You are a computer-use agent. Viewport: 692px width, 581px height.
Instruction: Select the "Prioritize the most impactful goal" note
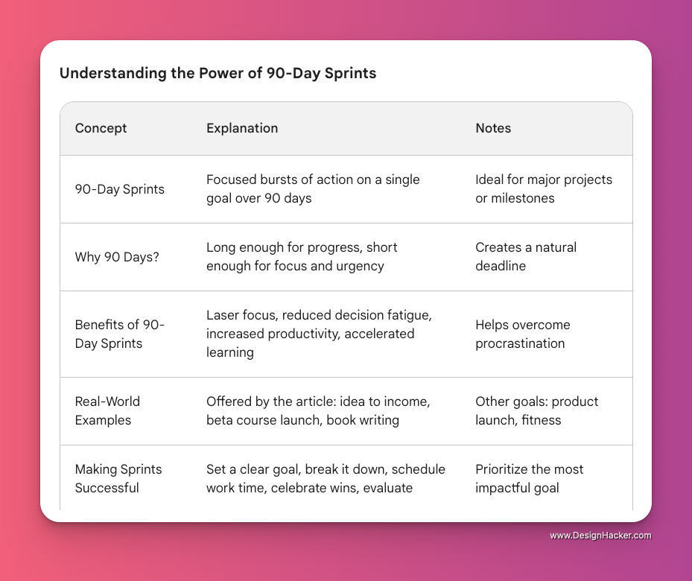[x=529, y=478]
